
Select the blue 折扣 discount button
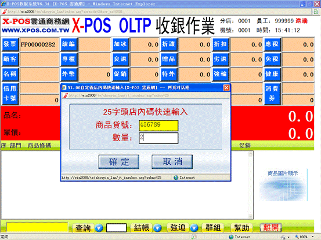(221, 45)
